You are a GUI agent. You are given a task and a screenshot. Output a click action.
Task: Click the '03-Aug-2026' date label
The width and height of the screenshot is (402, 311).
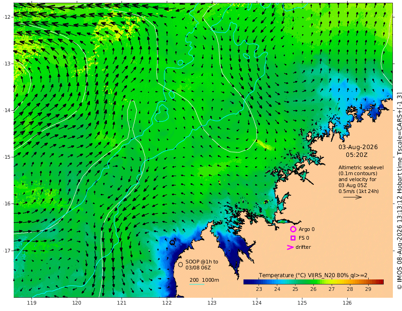pos(358,147)
